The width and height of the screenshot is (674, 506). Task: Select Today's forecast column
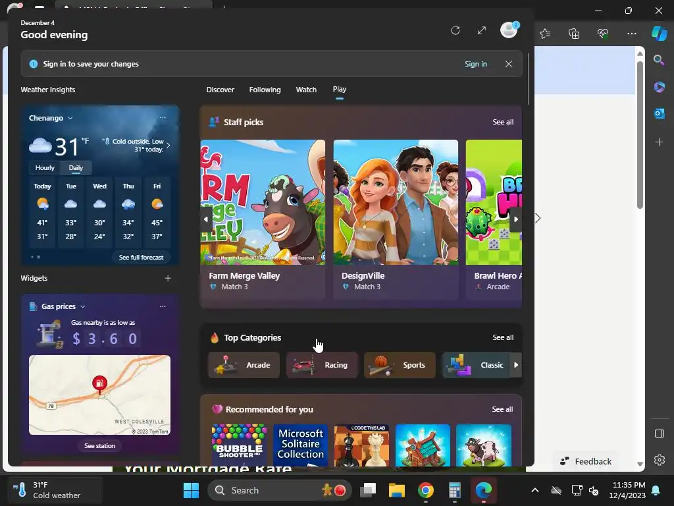pos(42,211)
